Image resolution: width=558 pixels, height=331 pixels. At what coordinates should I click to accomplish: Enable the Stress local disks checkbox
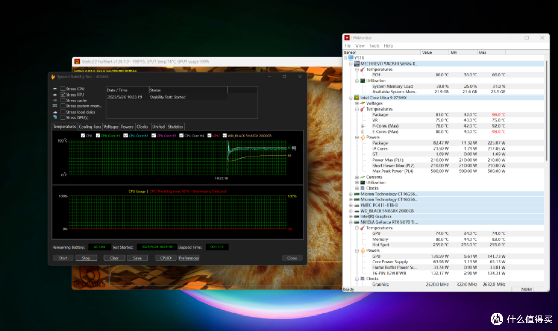point(63,112)
